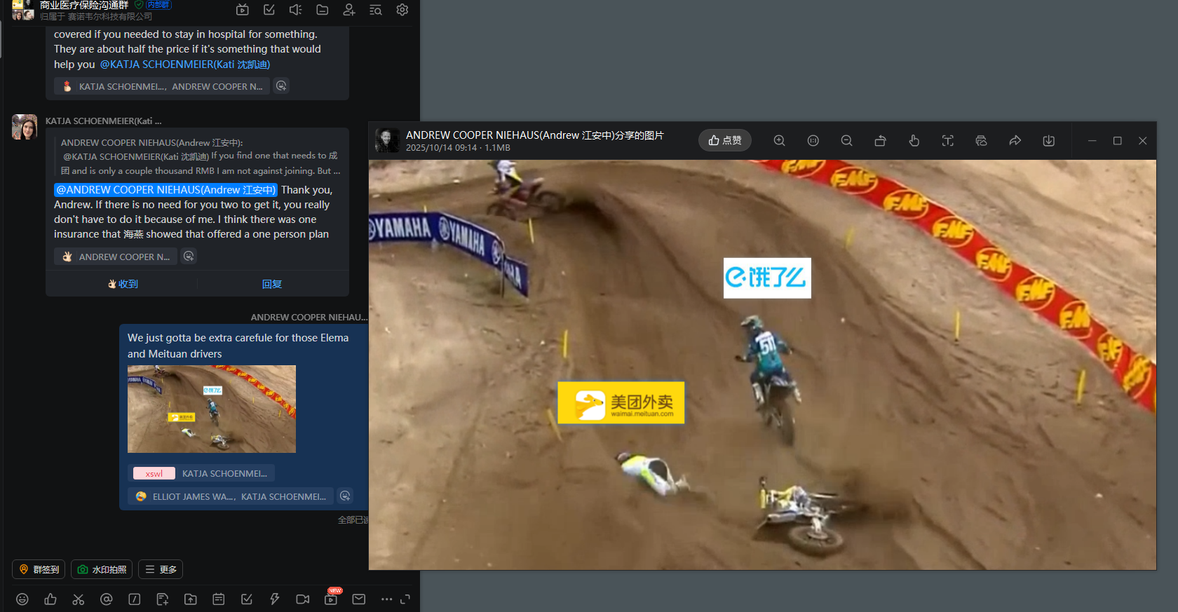1178x612 pixels.
Task: Click the 群签到 check-in button
Action: click(x=39, y=569)
